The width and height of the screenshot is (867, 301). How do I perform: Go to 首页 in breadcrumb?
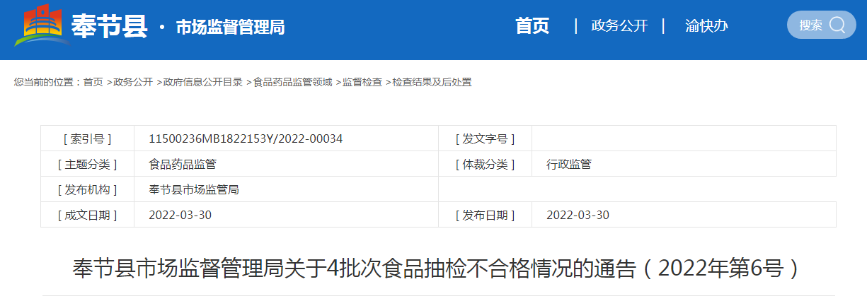coord(93,82)
